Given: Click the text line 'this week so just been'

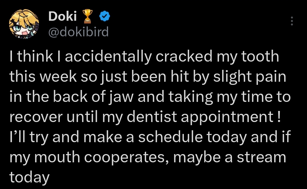Looking at the screenshot, I should click(88, 77).
